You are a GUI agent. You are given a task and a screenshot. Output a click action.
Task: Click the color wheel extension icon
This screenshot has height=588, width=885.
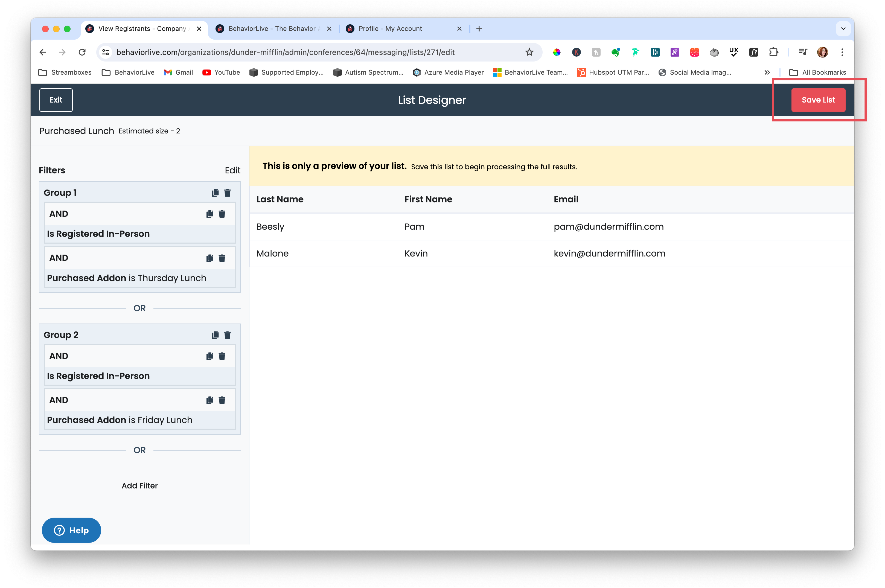click(557, 52)
